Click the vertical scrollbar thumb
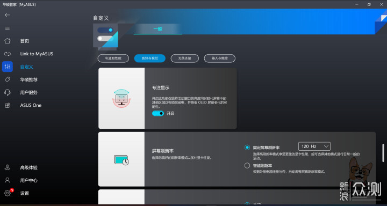This screenshot has width=387, height=206. point(383,153)
